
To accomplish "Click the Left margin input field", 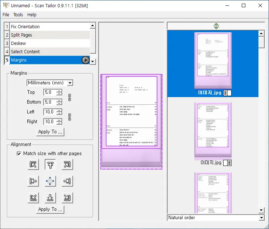I will coord(49,112).
